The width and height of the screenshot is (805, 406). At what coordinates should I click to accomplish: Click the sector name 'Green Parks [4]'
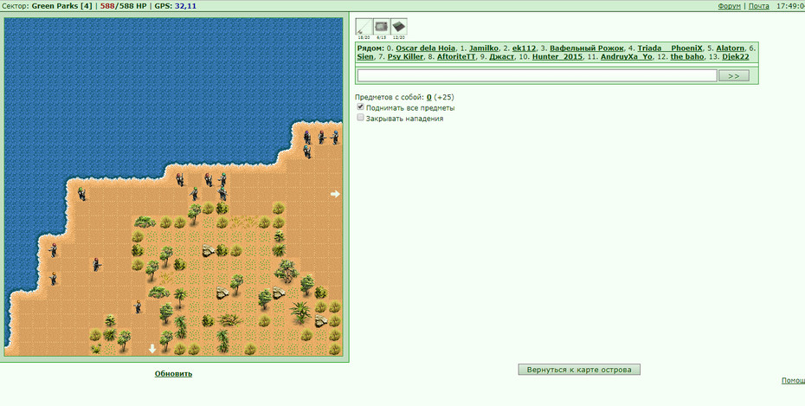tap(62, 6)
